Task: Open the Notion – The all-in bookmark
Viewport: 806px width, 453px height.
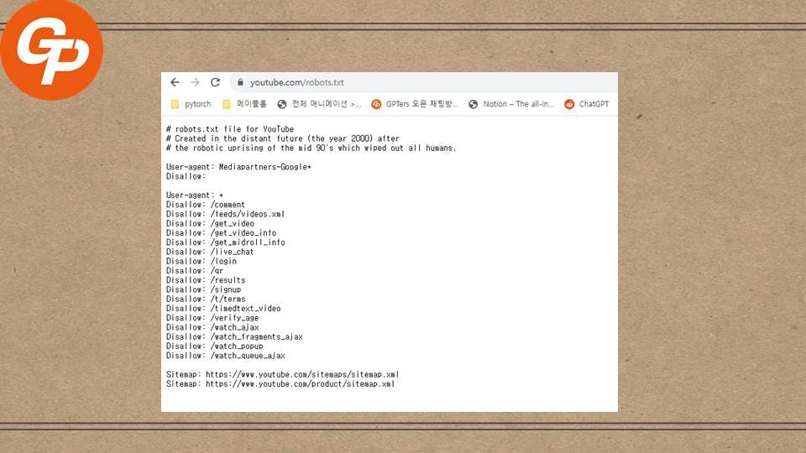Action: point(511,104)
